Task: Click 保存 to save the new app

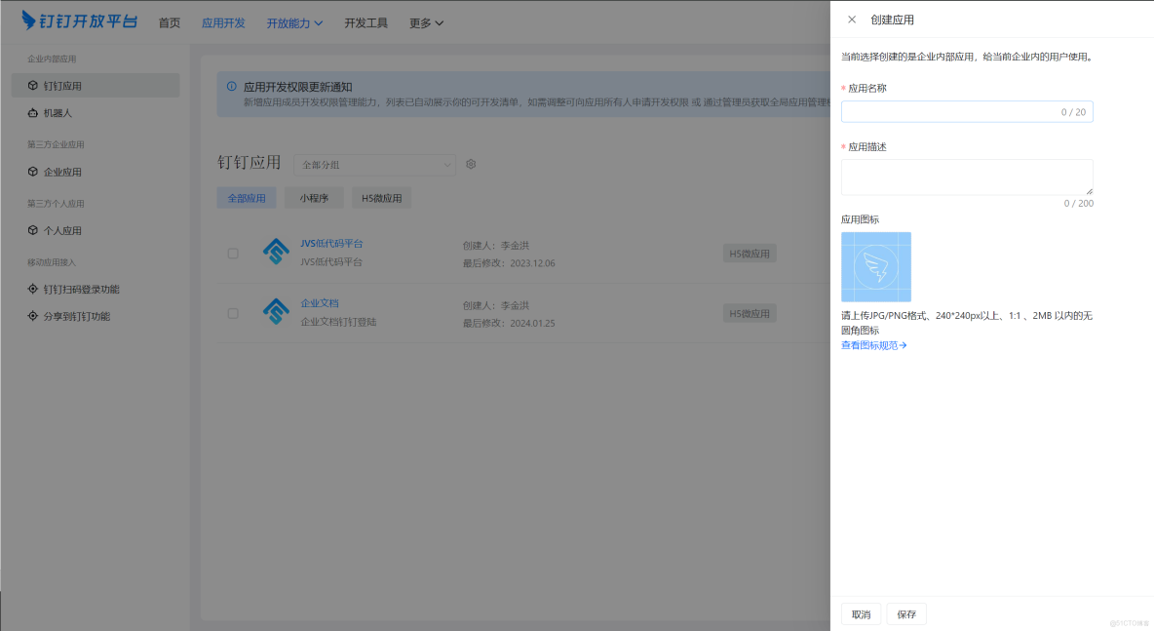Action: (906, 613)
